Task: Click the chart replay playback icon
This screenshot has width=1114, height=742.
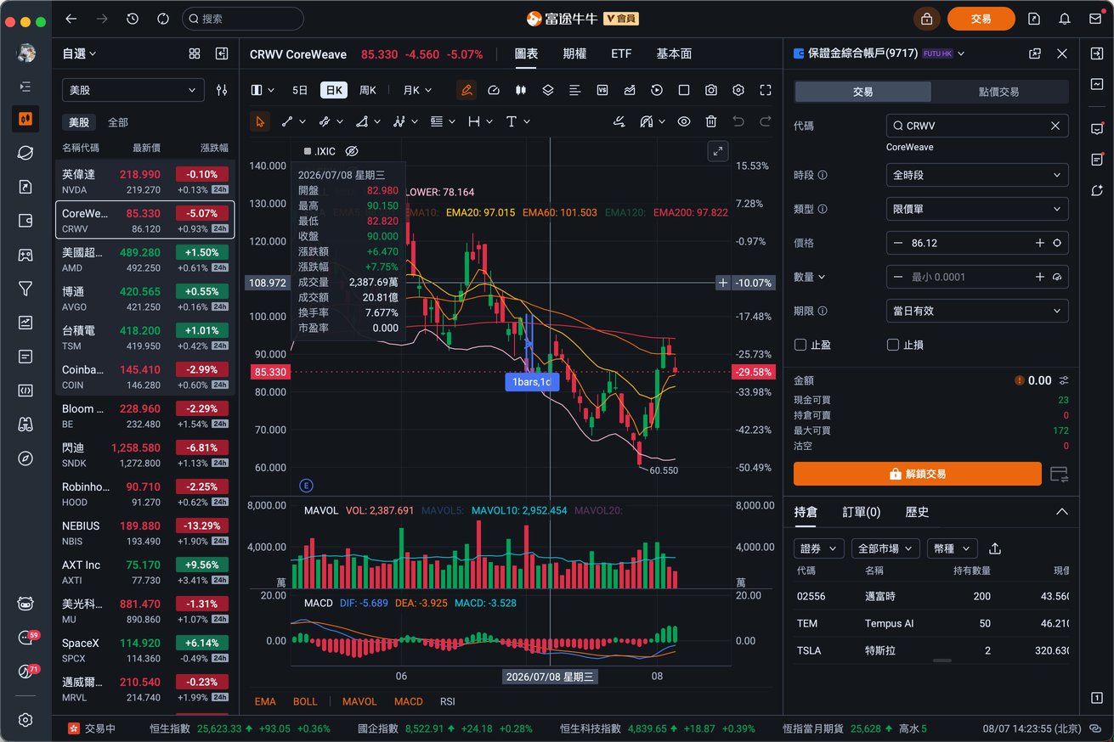Action: [657, 90]
